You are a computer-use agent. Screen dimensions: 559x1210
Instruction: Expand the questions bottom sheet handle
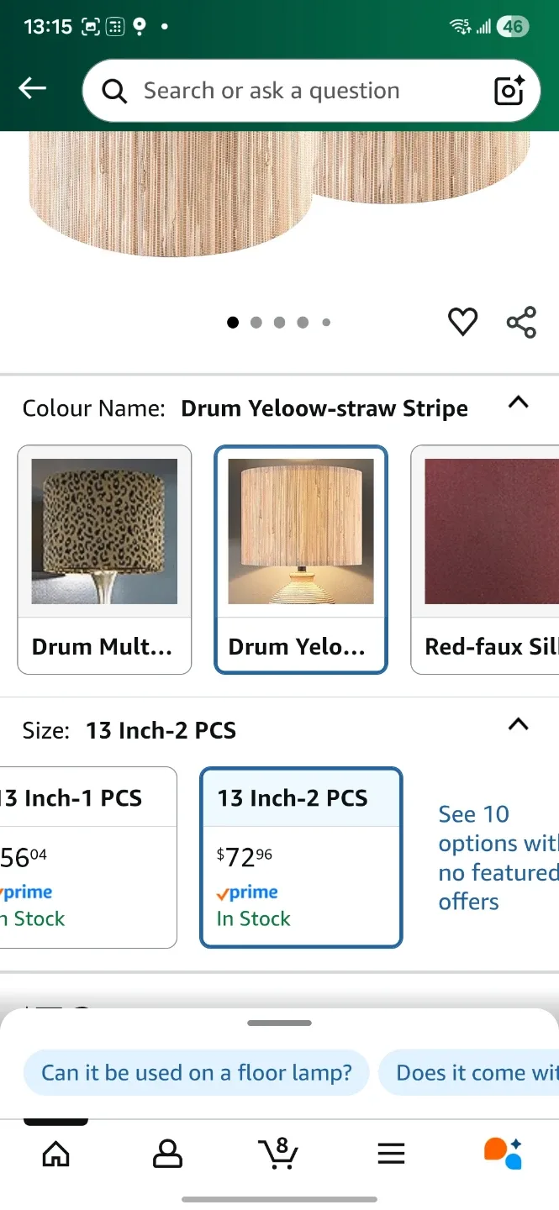point(279,1023)
